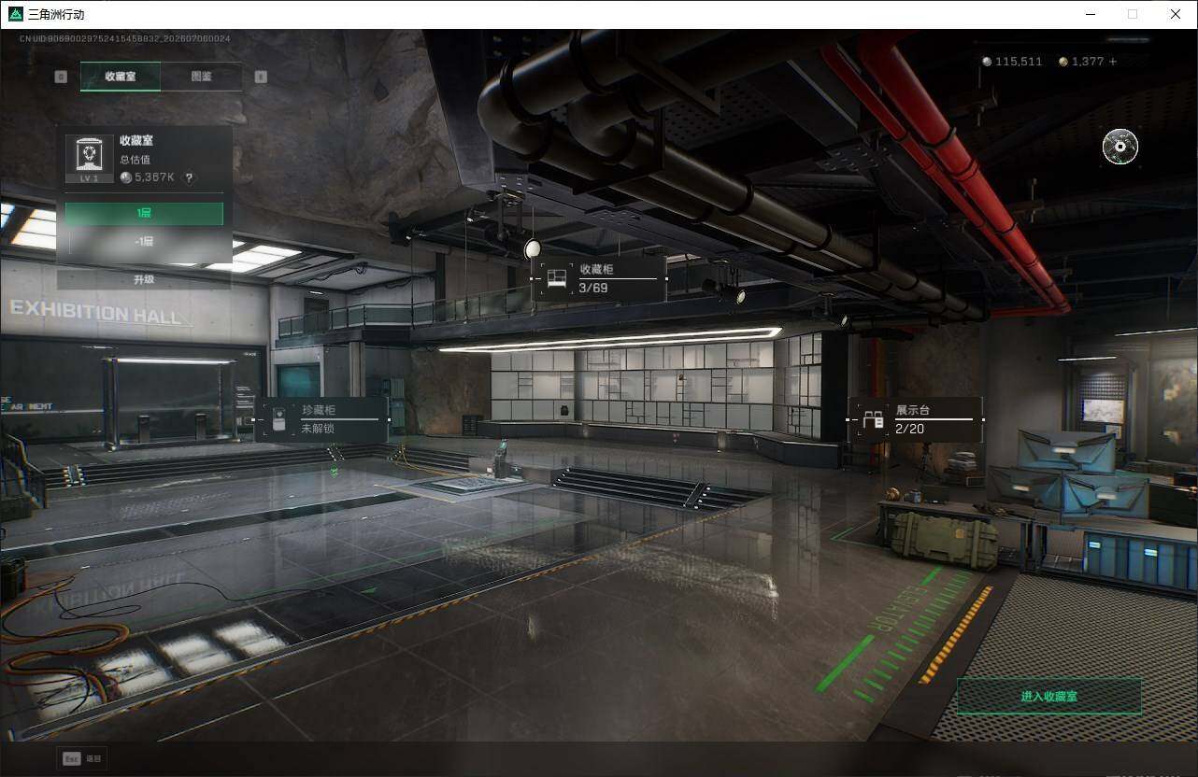Select the 展示台 display stand icon
The image size is (1198, 777).
873,420
